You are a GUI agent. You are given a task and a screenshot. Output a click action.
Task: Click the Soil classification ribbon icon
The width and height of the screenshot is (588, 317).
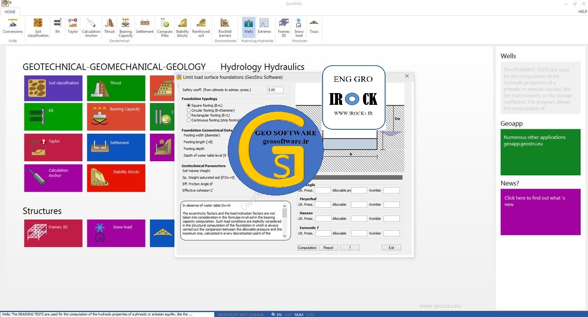click(x=38, y=27)
